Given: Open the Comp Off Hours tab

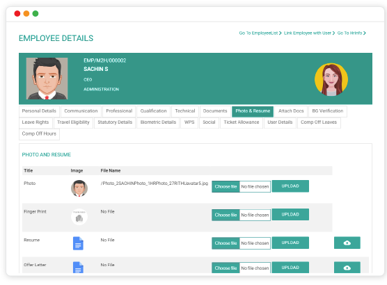Looking at the screenshot, I should click(x=39, y=133).
